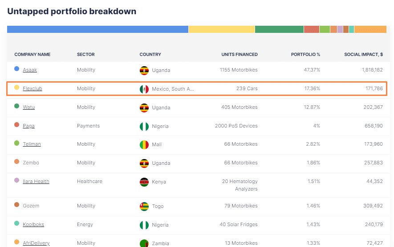The image size is (394, 247).
Task: Select the long orange segment ending the bar
Action: (x=370, y=29)
